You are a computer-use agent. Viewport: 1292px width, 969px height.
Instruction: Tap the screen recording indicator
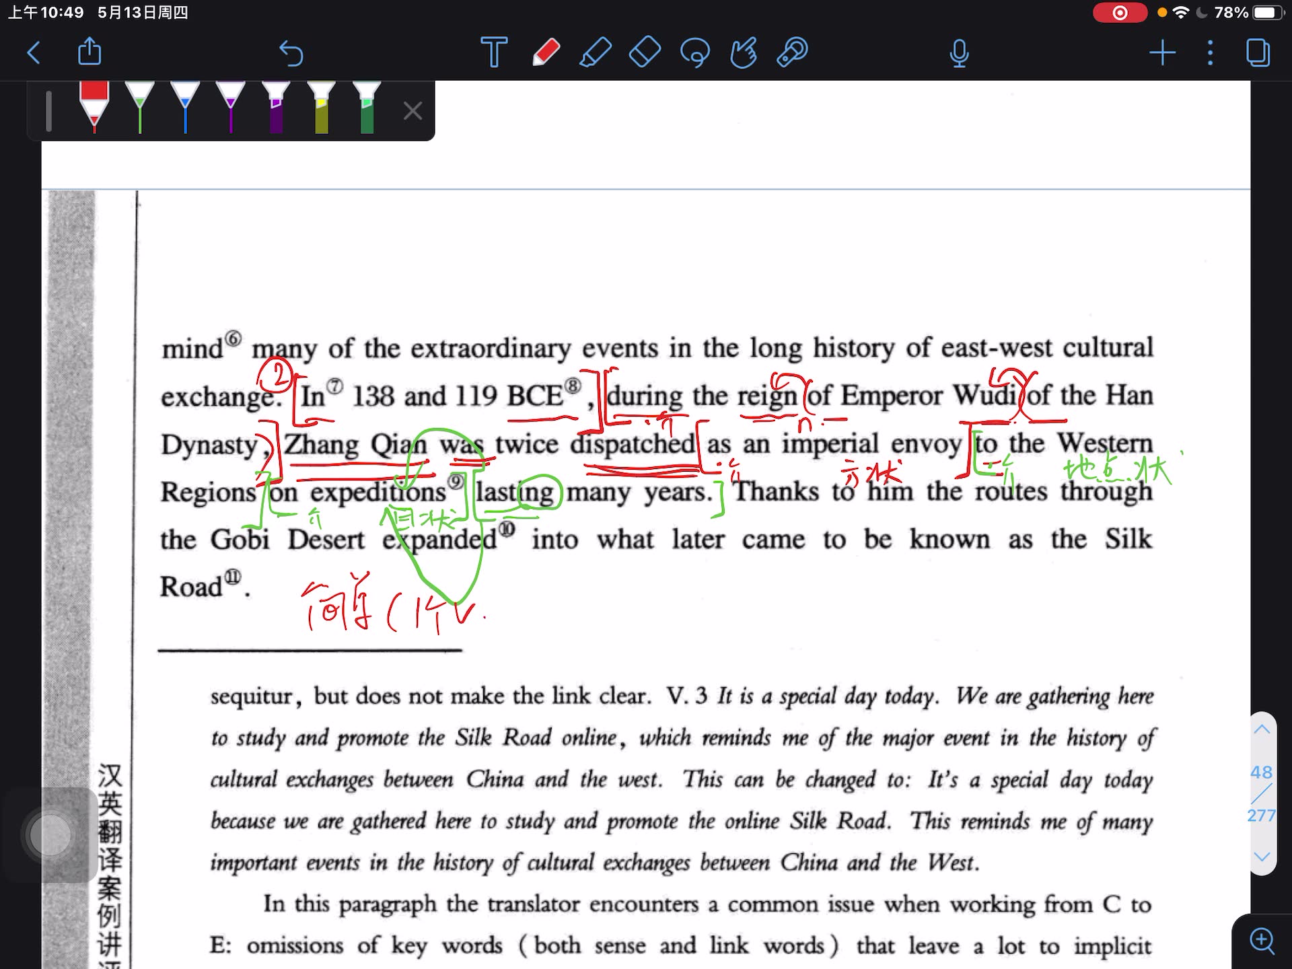[x=1120, y=13]
